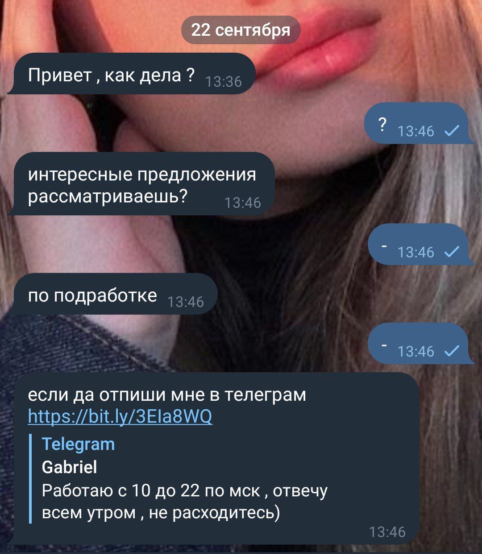Tap the 13:46 timestamp on the link message
The width and height of the screenshot is (482, 554).
[387, 532]
